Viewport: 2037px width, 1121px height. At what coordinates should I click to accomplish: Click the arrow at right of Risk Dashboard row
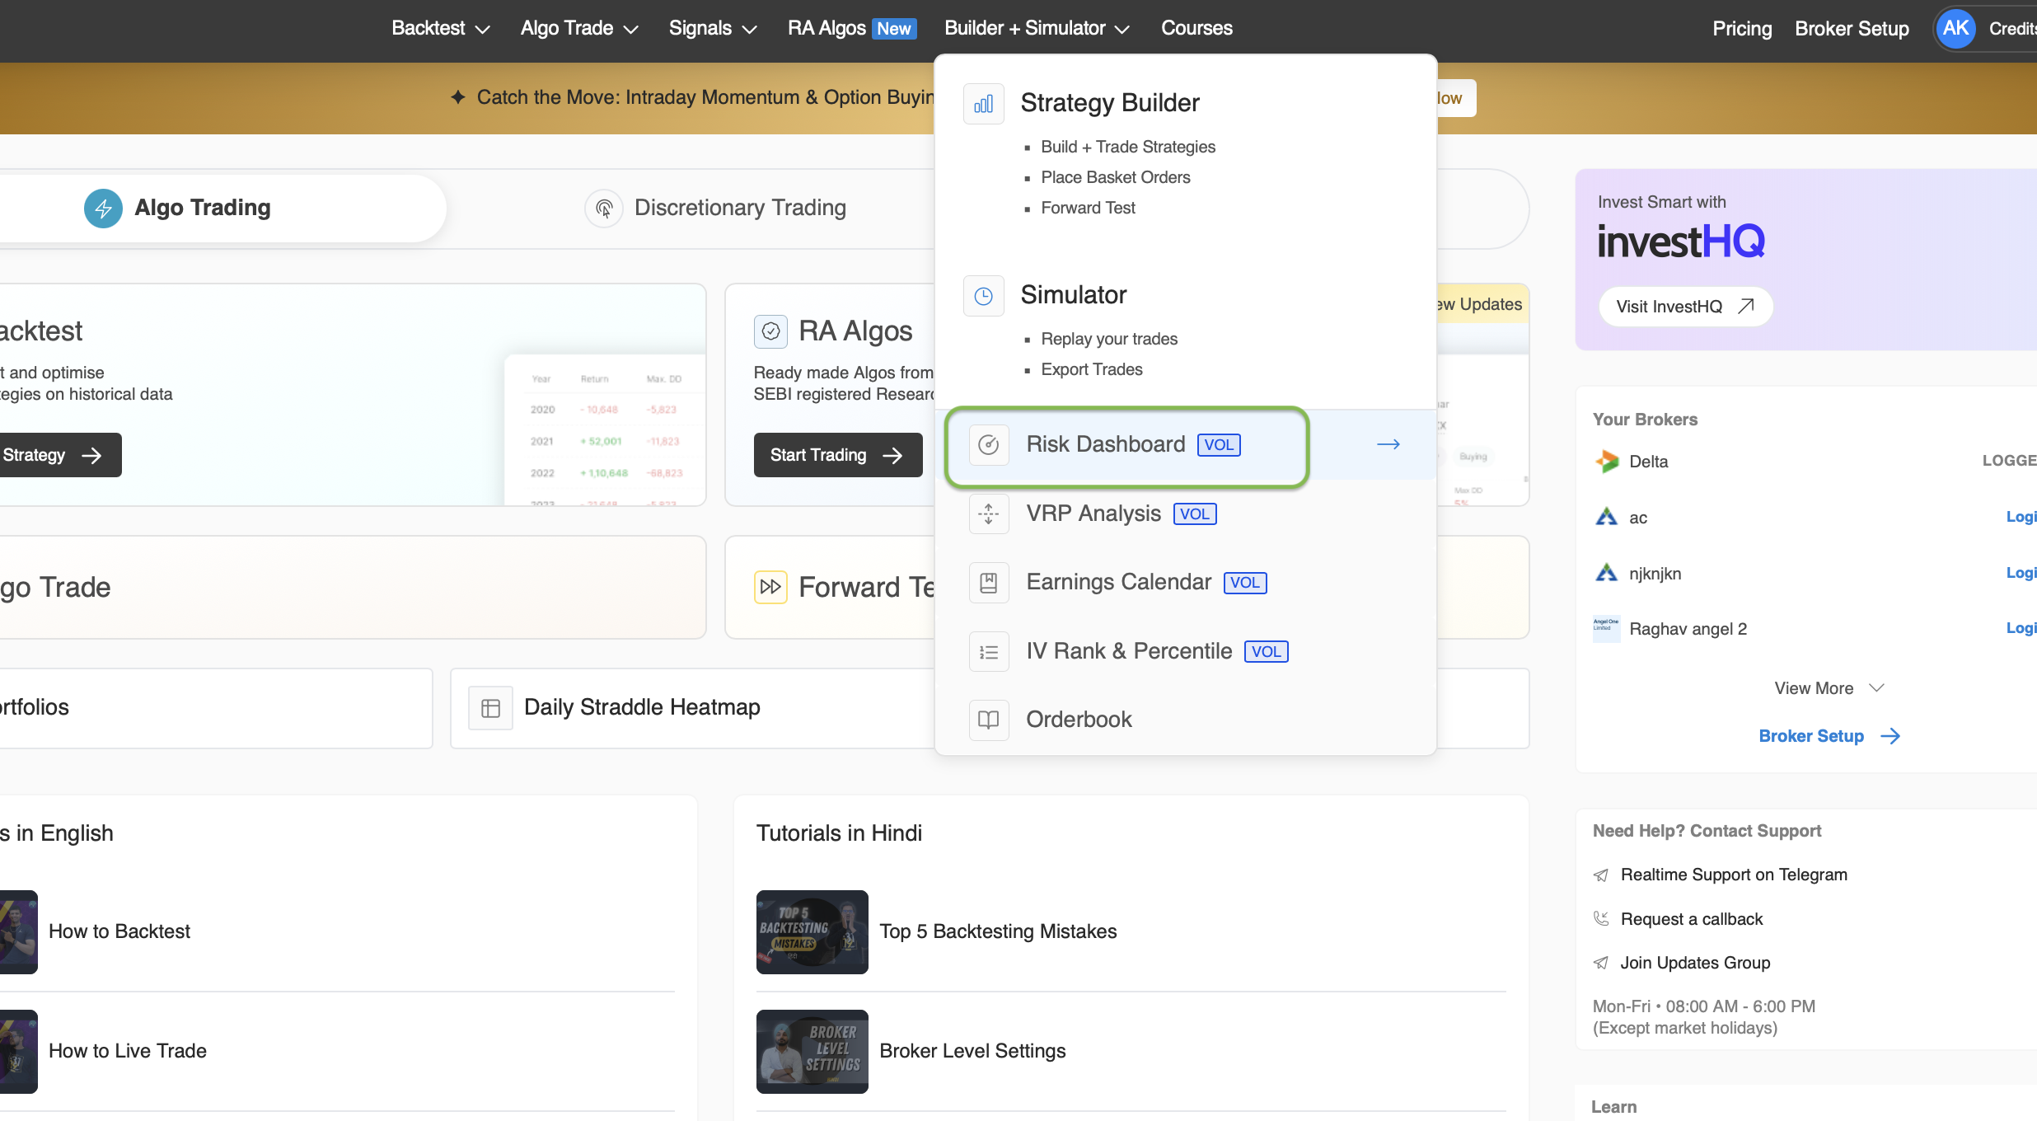point(1388,444)
